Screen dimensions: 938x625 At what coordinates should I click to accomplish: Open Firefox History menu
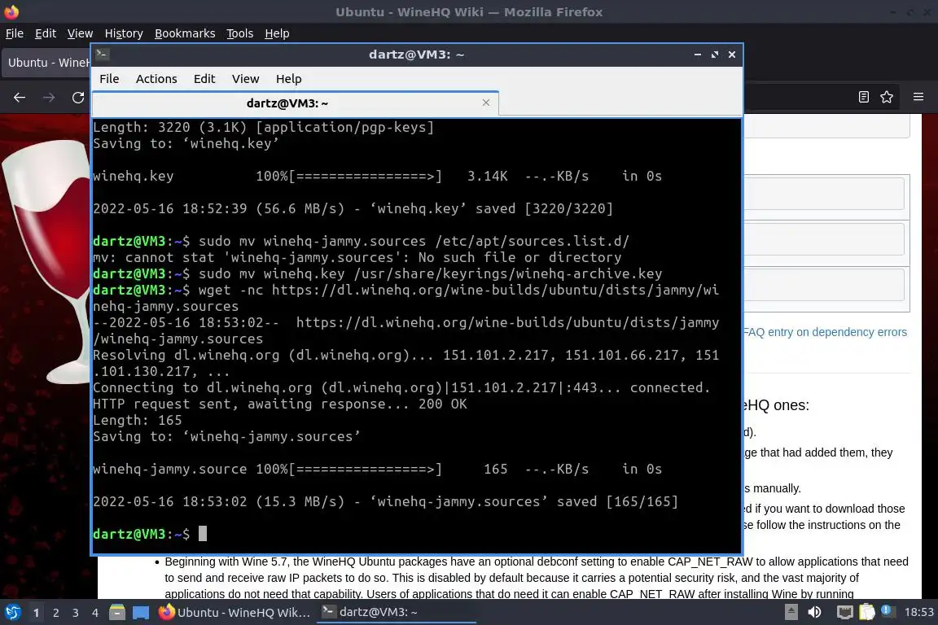click(124, 33)
